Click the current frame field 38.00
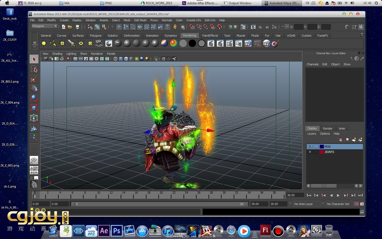Viewport: 382px width, 239px height. point(295,195)
